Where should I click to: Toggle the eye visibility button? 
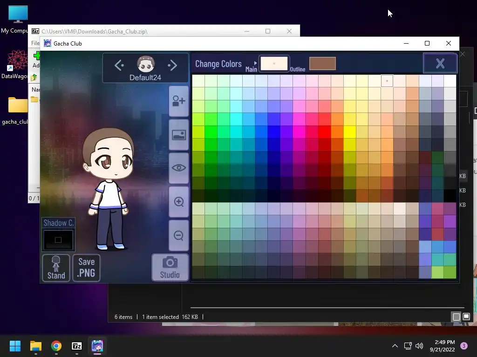pyautogui.click(x=179, y=168)
